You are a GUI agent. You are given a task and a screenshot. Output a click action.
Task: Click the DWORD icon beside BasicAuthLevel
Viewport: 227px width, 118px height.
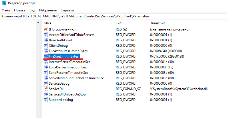pyautogui.click(x=46, y=40)
